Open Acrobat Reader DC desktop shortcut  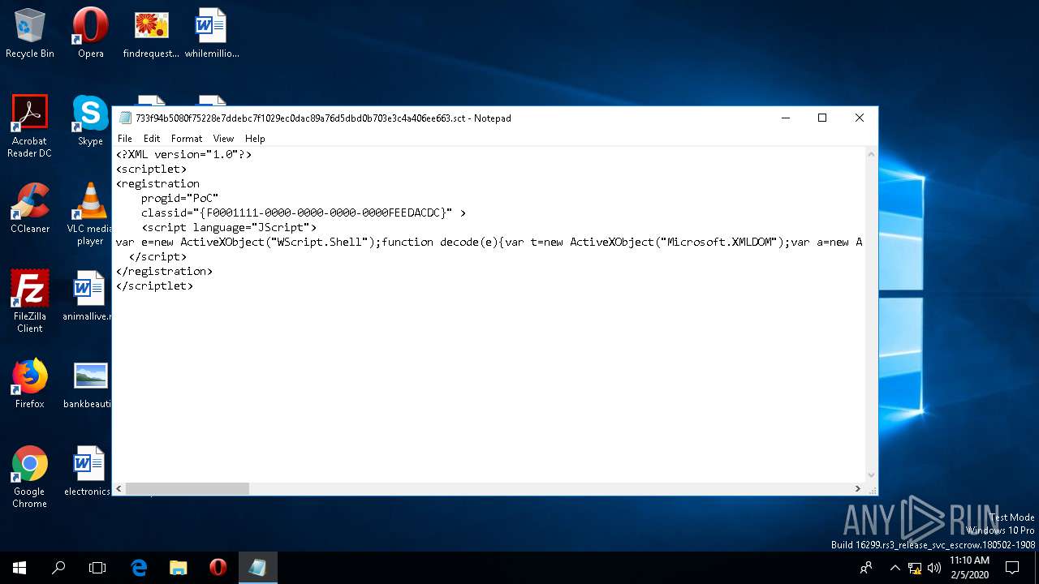pyautogui.click(x=30, y=127)
